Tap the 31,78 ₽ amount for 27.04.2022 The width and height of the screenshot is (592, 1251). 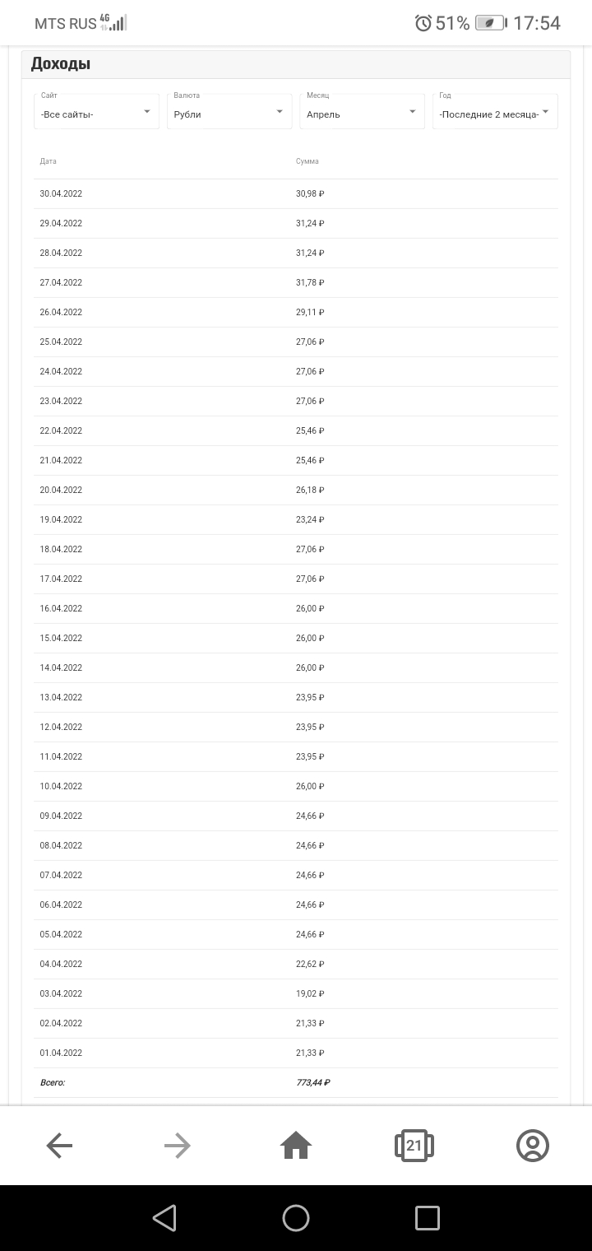[x=310, y=282]
